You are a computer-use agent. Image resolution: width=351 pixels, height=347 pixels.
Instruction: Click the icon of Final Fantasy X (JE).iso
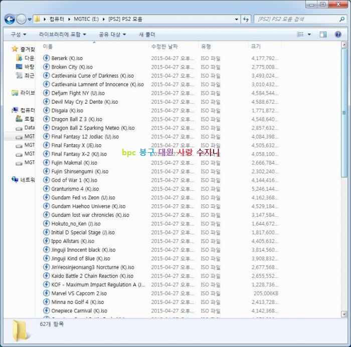[46, 145]
